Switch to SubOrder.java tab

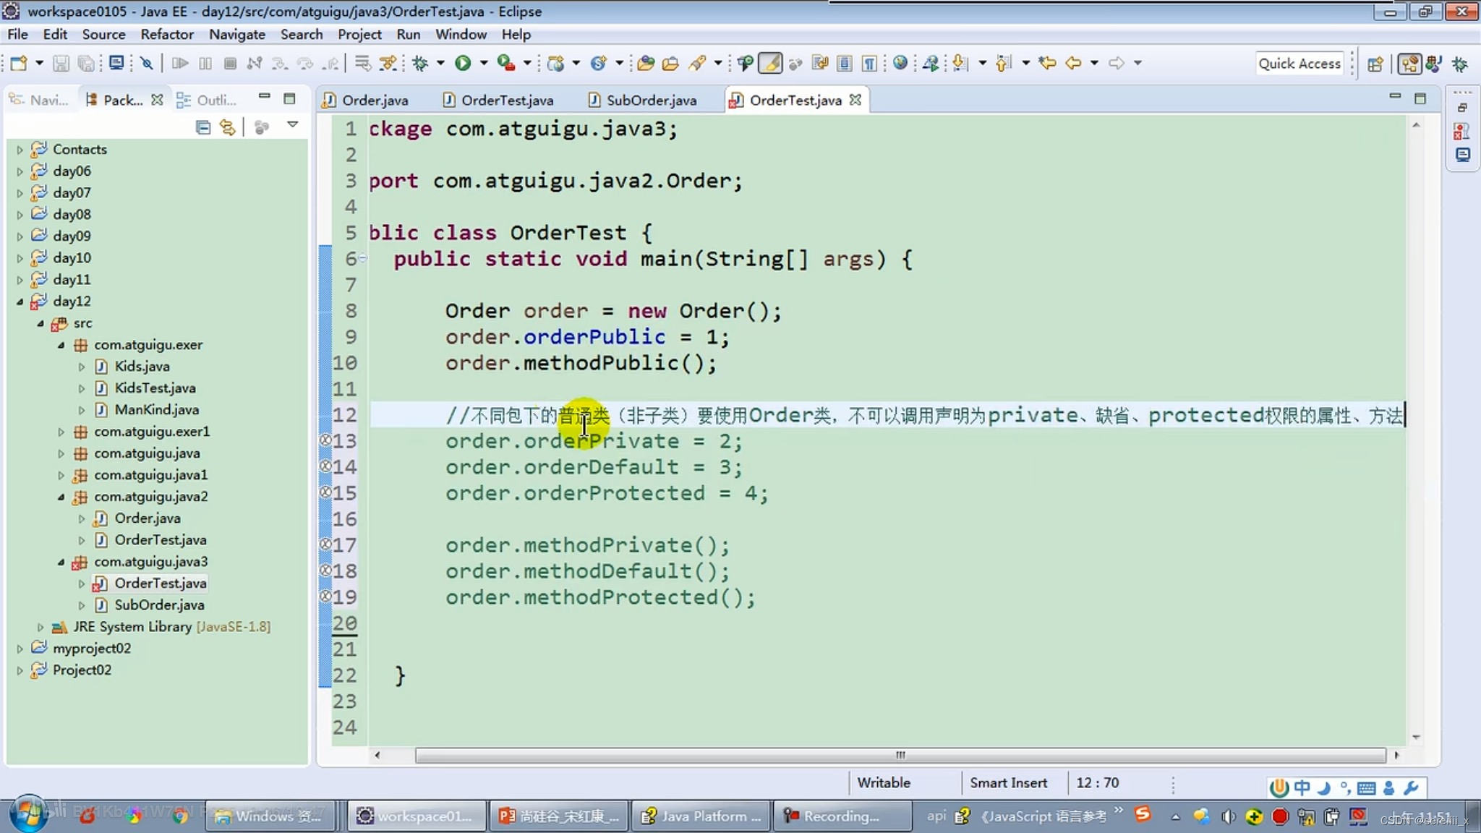[651, 100]
